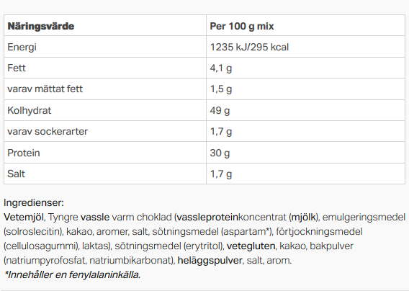Click the 4,1 g fat value
The width and height of the screenshot is (409, 291).
coord(221,68)
